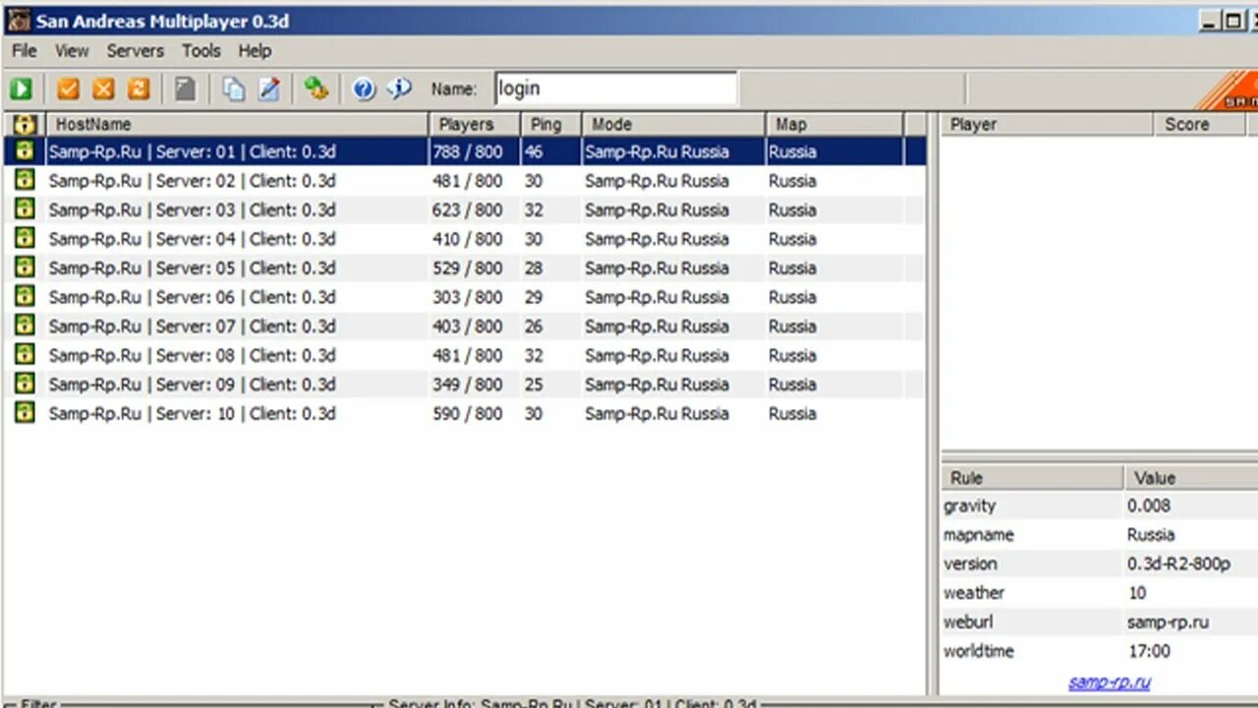Screen dimensions: 1258x708
Task: Click the lock icon of Server: 08 row
Action: click(25, 354)
